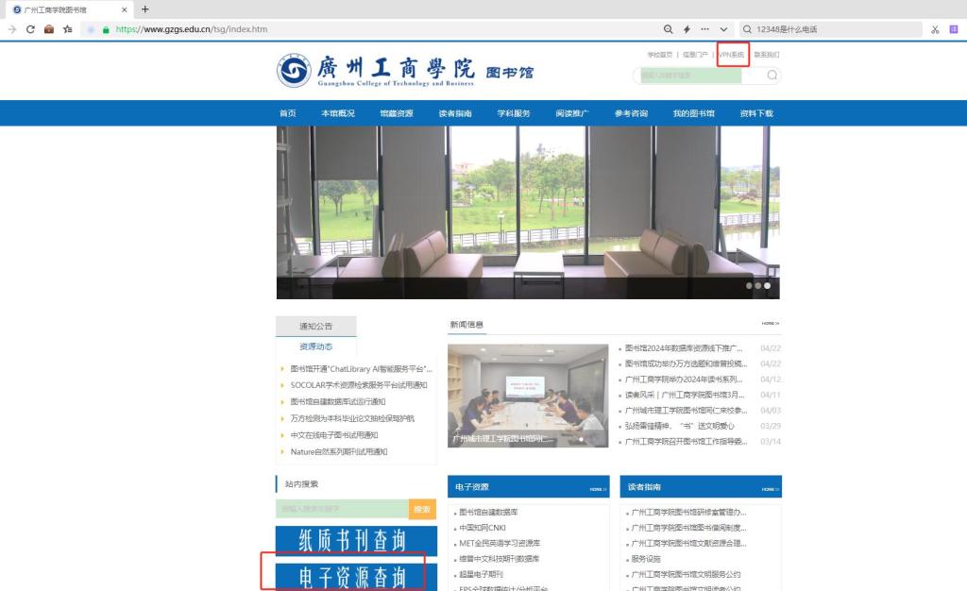Viewport: 967px width, 591px height.
Task: Click the VPN系统 link at top
Action: pyautogui.click(x=732, y=55)
